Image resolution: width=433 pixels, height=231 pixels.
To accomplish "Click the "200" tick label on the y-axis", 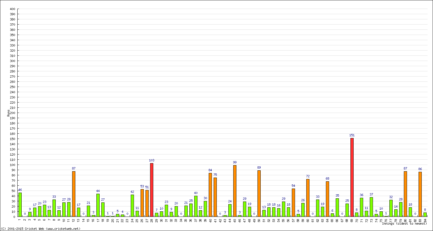I will coord(12,113).
